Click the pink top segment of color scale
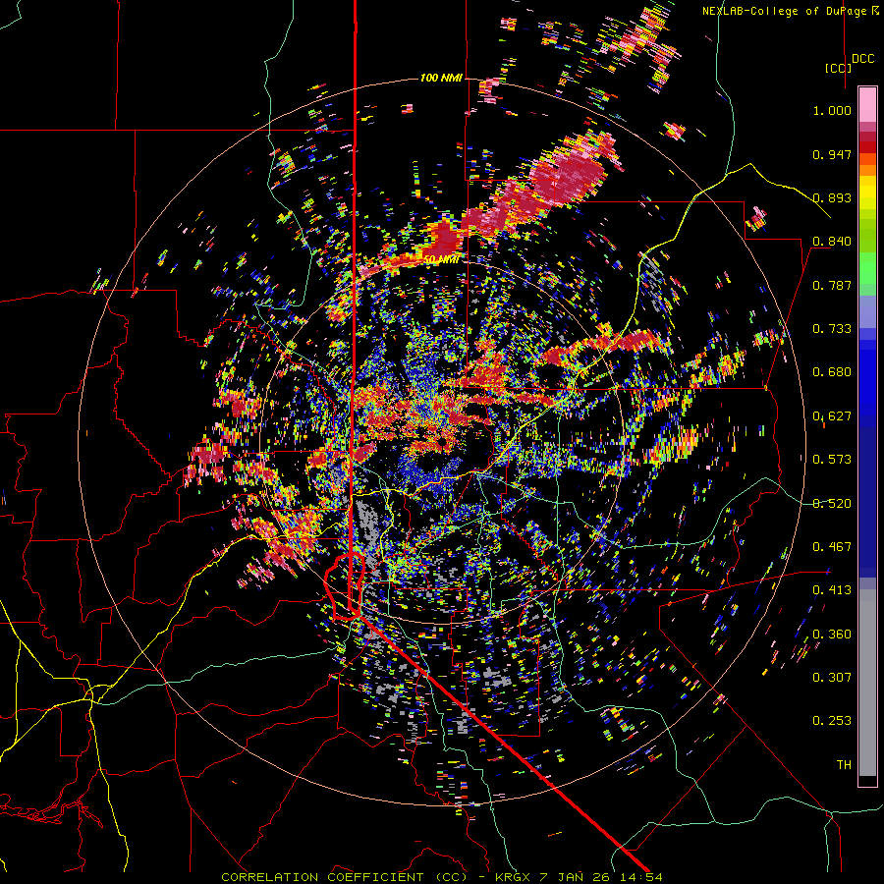 point(867,105)
